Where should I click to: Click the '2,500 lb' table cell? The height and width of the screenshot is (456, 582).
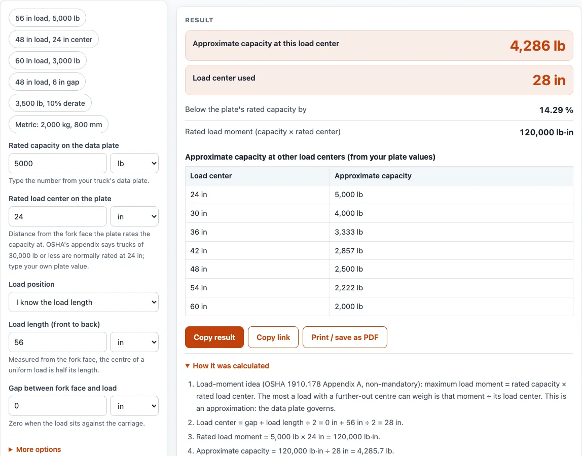tap(451, 269)
